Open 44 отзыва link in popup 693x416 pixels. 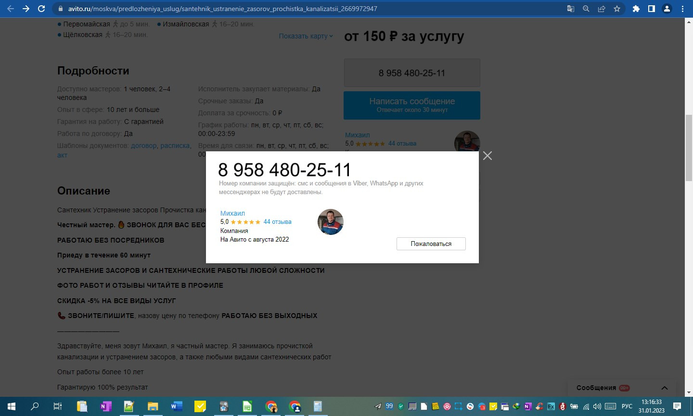[x=277, y=222]
